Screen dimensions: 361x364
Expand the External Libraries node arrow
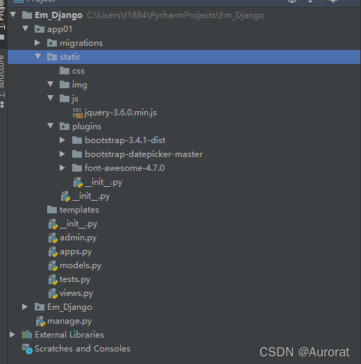pos(12,335)
